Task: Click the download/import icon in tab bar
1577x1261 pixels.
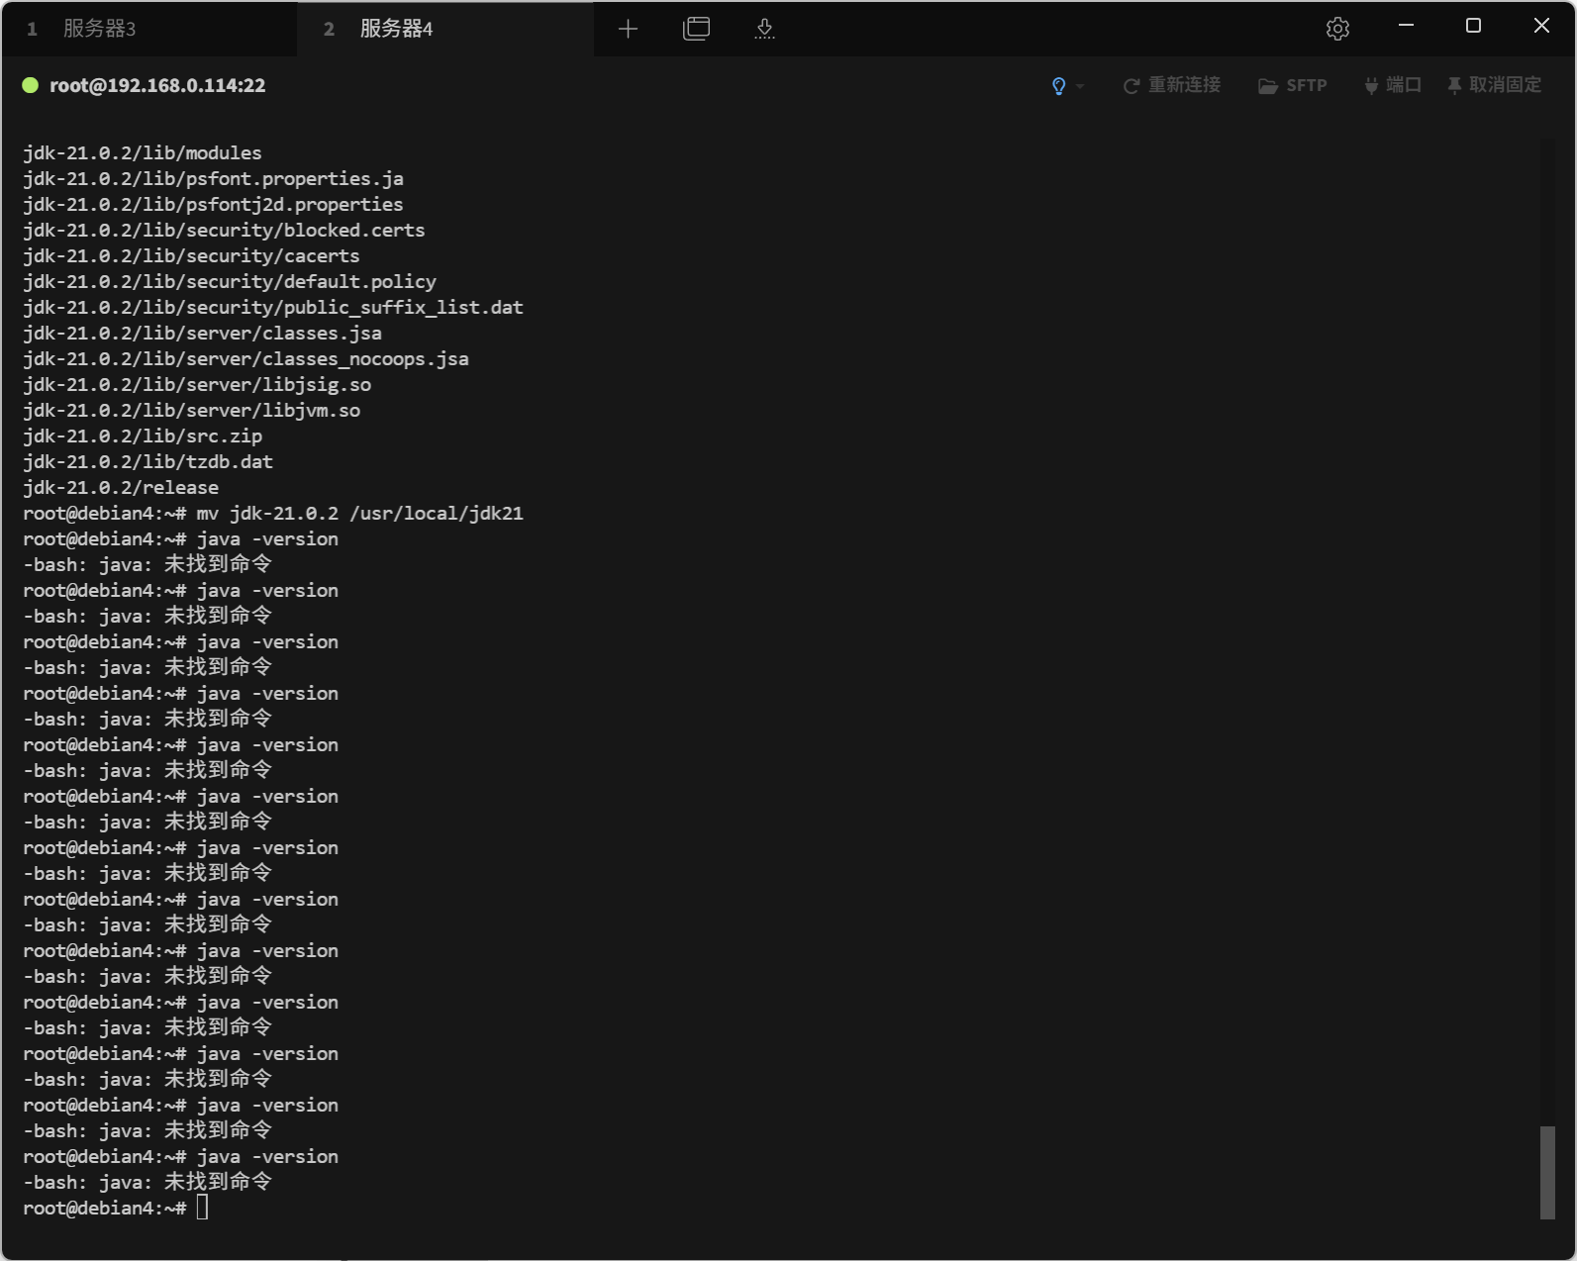Action: [x=764, y=29]
